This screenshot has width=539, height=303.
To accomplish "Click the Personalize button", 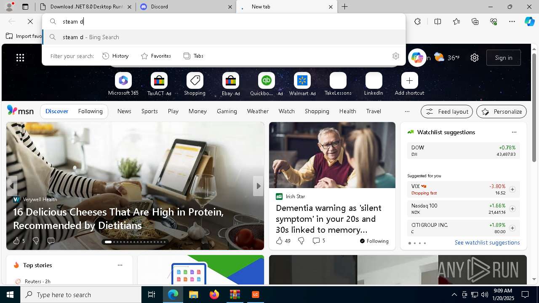I will click(502, 112).
